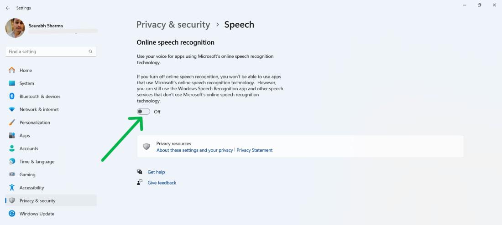Click the Get help link
Viewport: 502px width, 225px height.
pos(156,172)
